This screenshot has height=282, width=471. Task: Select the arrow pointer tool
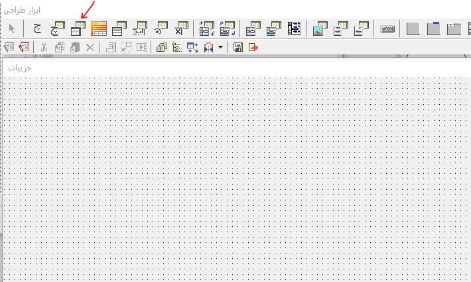coord(12,29)
